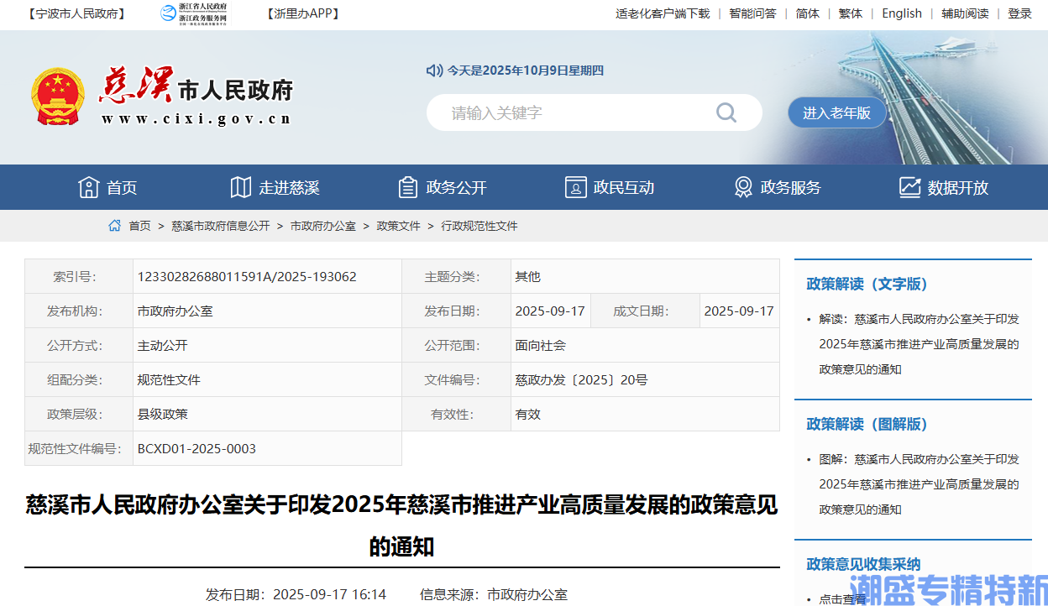Click the search magnifier icon
Viewport: 1048px width, 606px height.
(x=726, y=112)
